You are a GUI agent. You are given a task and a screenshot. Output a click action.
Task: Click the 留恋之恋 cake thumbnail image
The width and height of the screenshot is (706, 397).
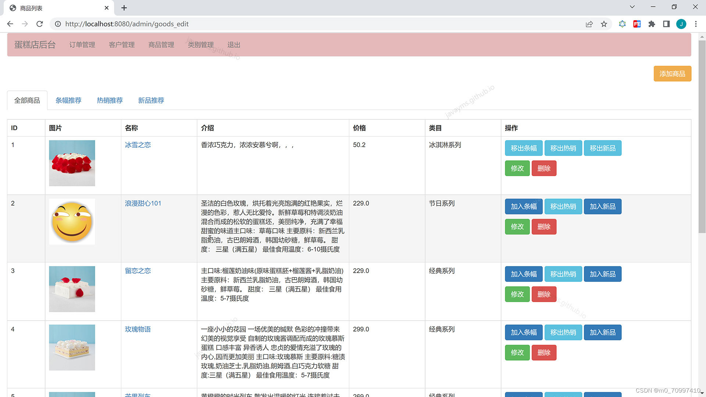point(72,289)
